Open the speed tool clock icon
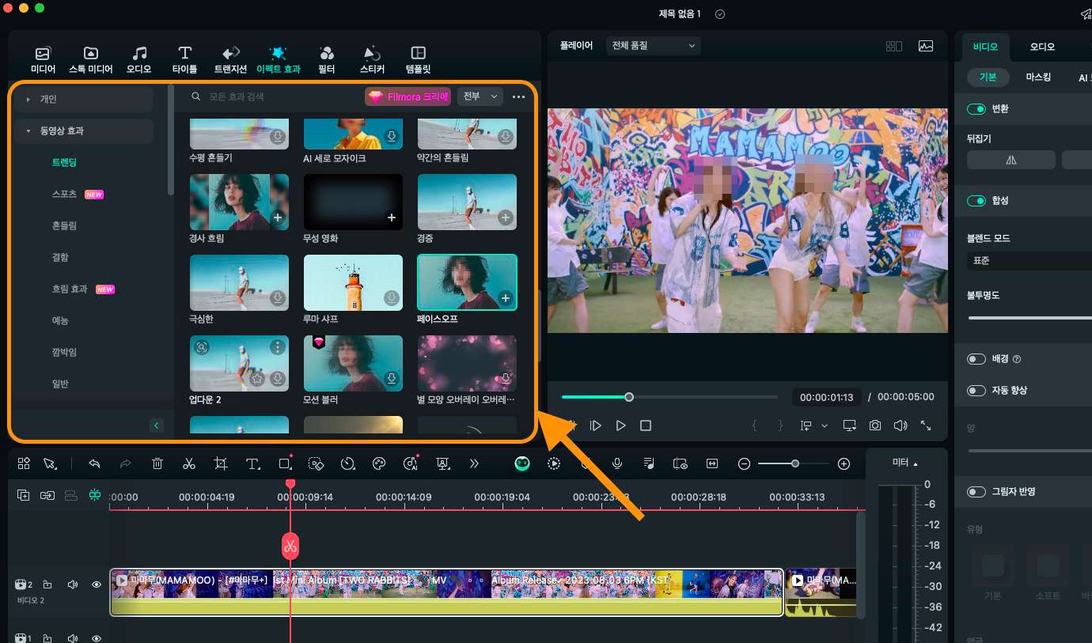 point(347,463)
